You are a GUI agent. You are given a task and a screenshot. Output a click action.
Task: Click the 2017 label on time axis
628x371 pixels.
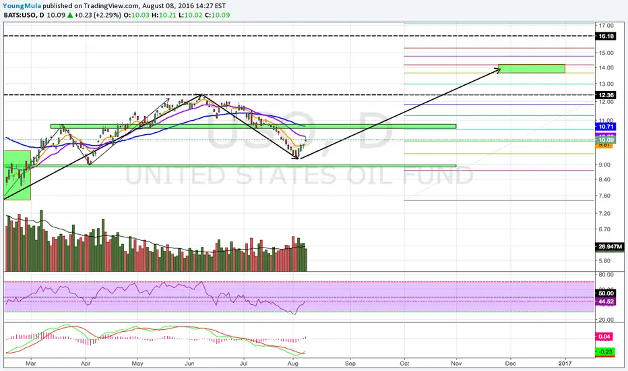pyautogui.click(x=565, y=364)
